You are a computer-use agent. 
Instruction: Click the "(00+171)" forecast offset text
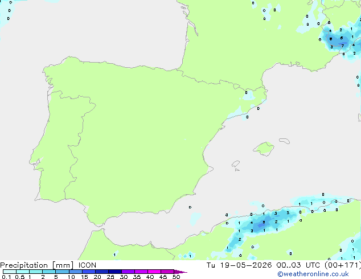(x=343, y=265)
